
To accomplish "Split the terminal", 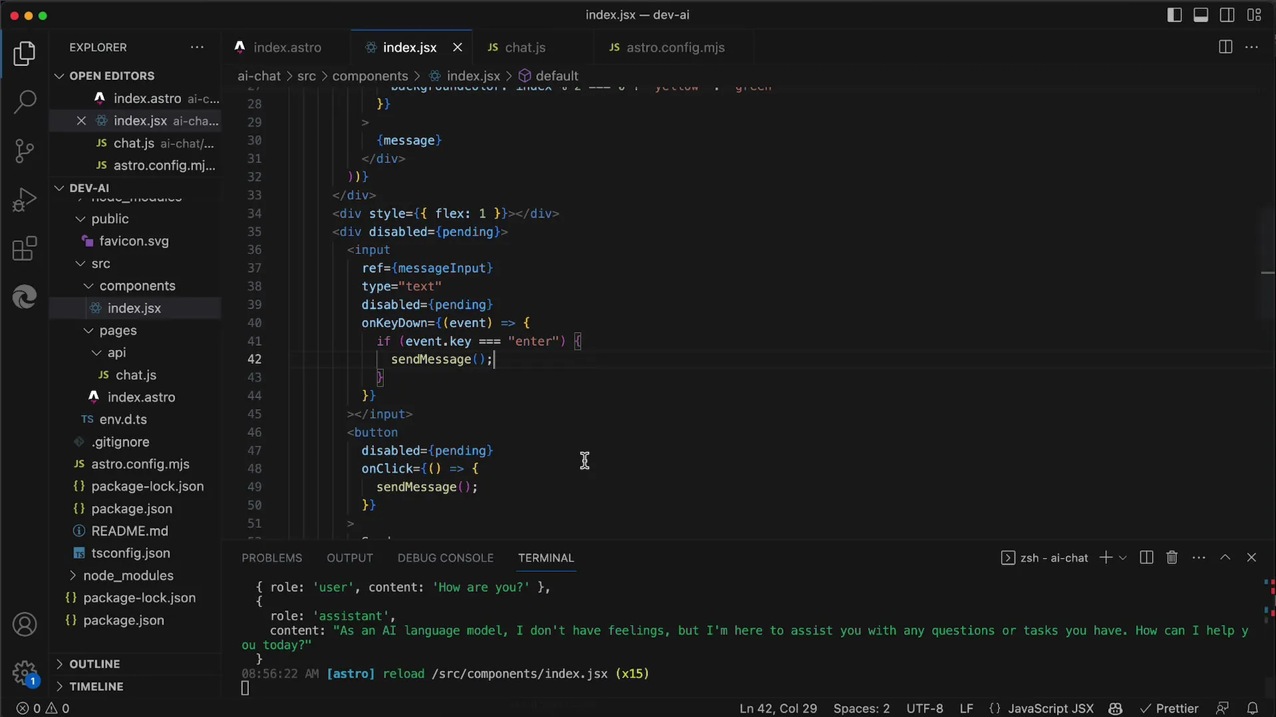I will (1146, 557).
